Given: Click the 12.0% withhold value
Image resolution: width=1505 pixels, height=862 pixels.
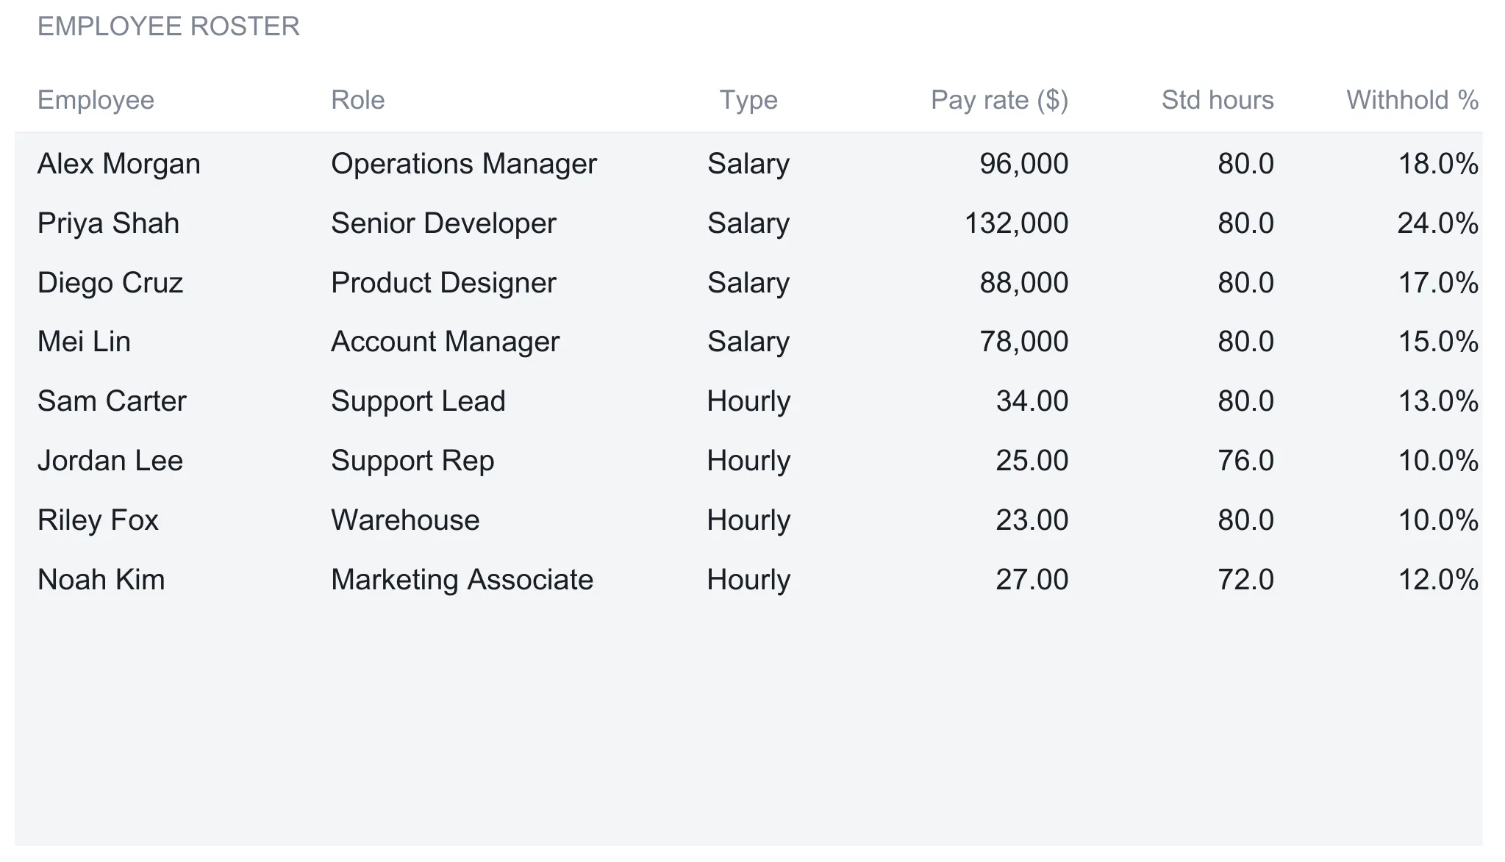Looking at the screenshot, I should tap(1438, 580).
